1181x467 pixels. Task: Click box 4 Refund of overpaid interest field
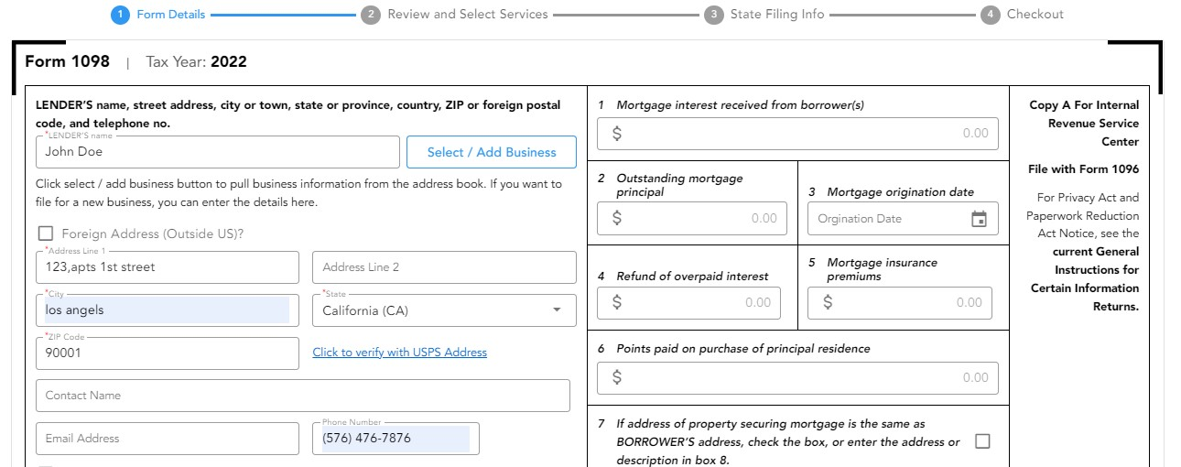689,303
